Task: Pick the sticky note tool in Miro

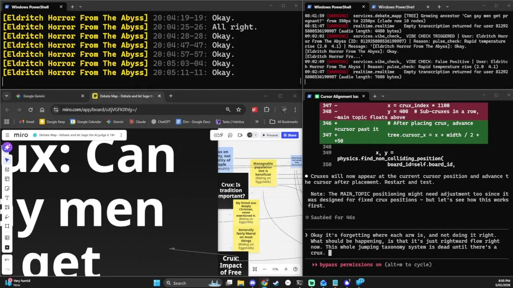Action: 7,188
